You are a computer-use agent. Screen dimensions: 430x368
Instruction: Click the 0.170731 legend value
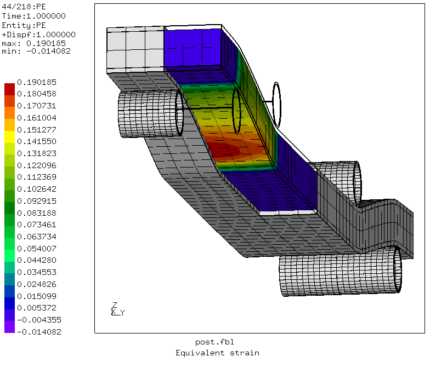coord(37,106)
